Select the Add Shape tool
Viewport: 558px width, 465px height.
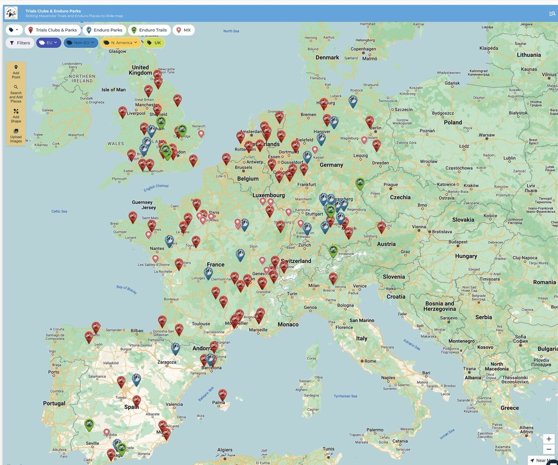click(x=16, y=116)
